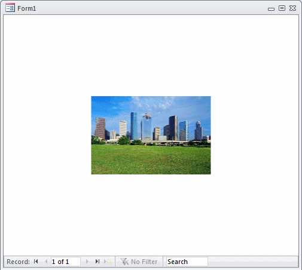Go to the next record
This screenshot has width=302, height=270.
coord(87,262)
